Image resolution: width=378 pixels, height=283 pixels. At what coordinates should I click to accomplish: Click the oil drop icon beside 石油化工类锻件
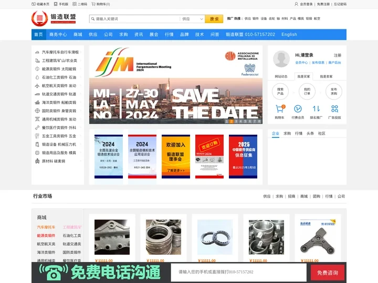[37, 78]
